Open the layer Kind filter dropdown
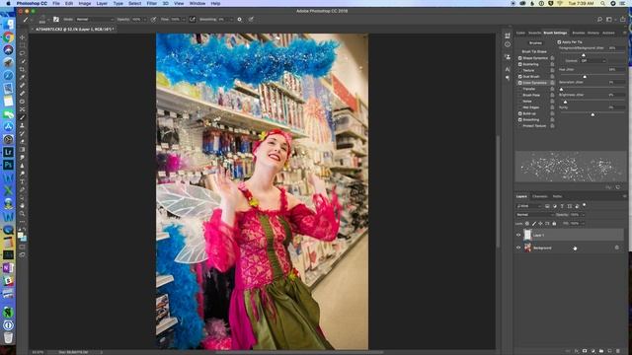632x355 pixels. 529,206
